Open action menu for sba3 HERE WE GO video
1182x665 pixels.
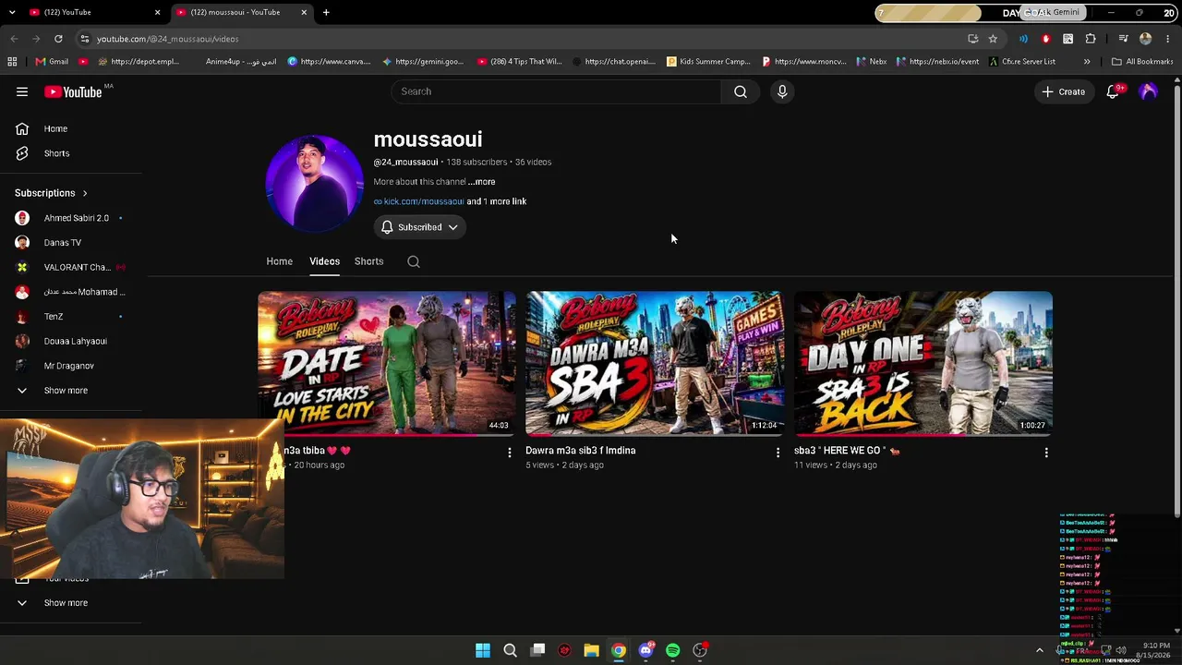tap(1046, 453)
